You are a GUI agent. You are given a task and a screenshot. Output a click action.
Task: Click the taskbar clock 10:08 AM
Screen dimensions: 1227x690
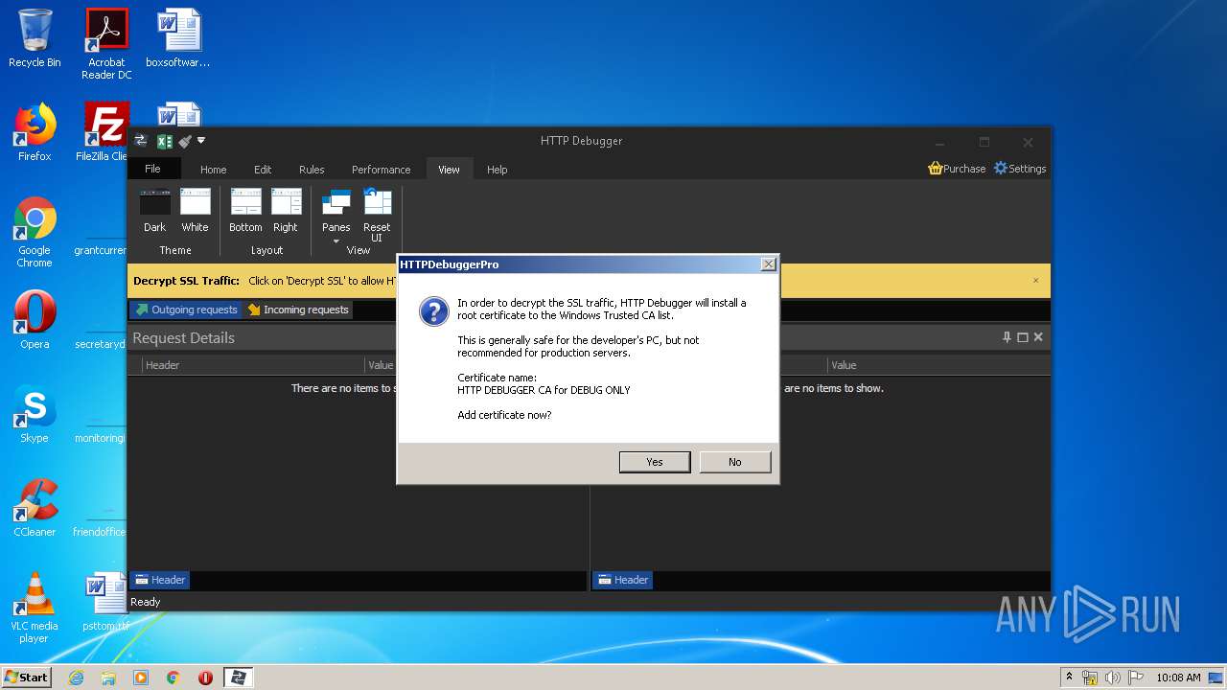tap(1178, 678)
